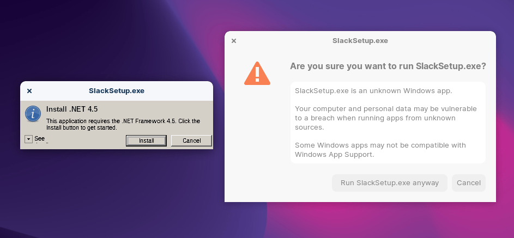Cancel the .NET 4.5 installation
Screen dimensions: 514x238
pyautogui.click(x=191, y=141)
